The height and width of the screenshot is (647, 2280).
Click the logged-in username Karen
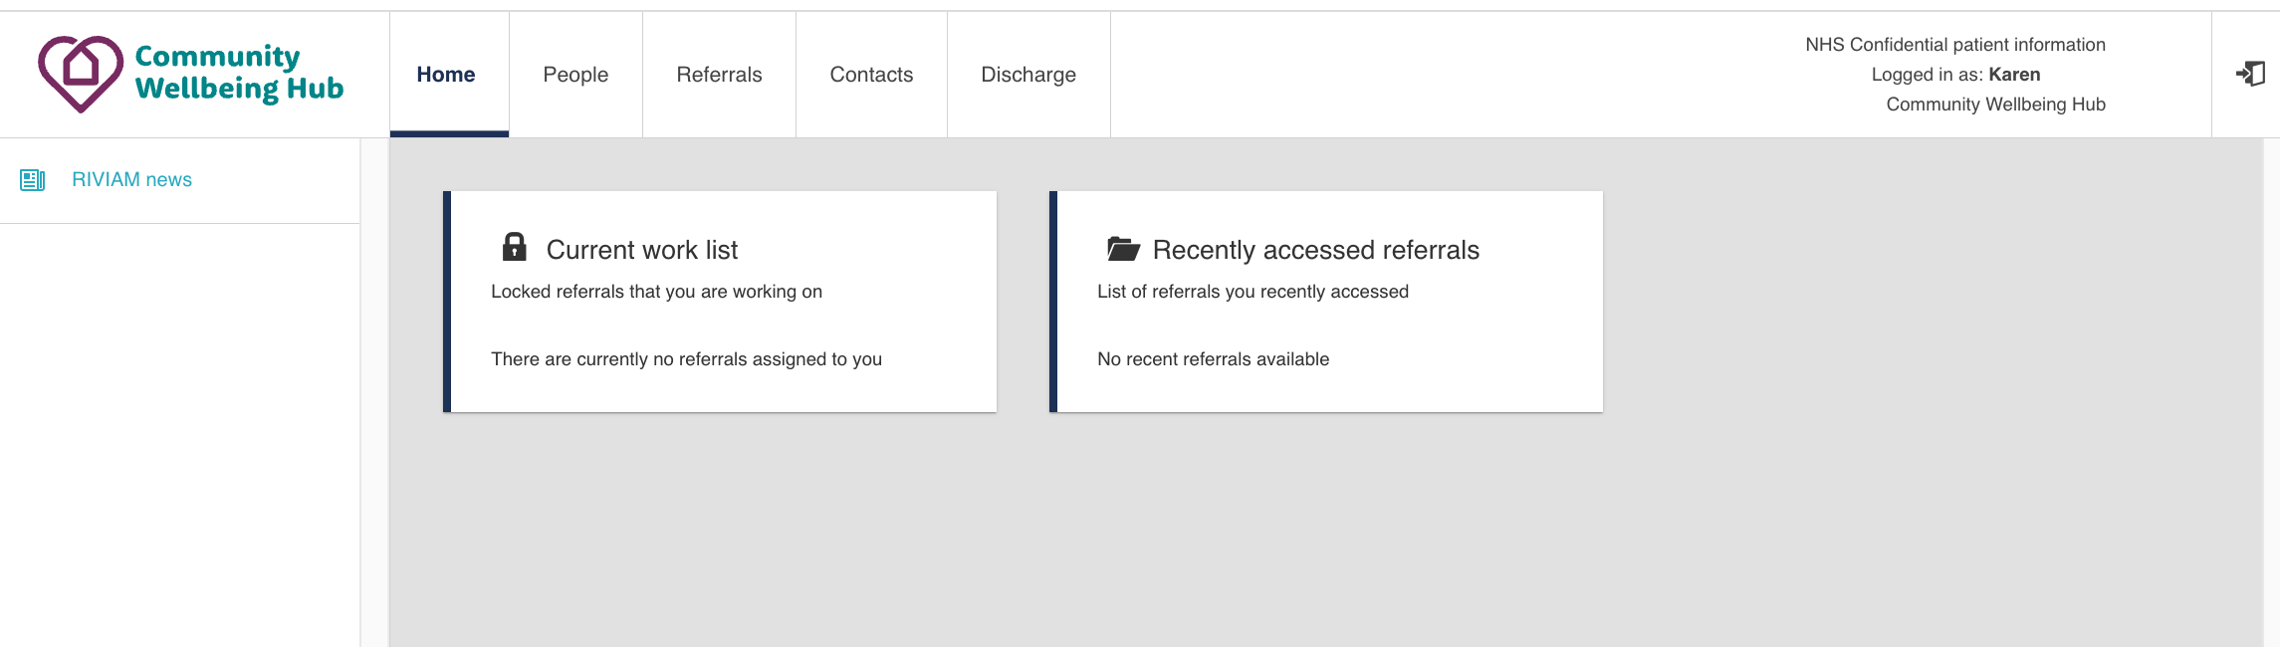2014,75
